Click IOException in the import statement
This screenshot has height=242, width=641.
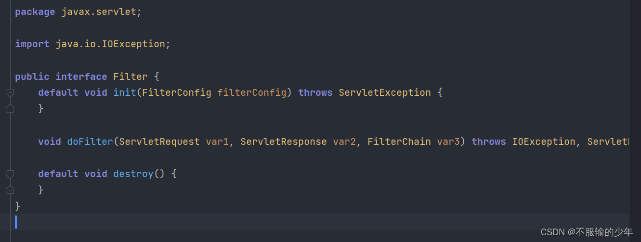point(133,44)
